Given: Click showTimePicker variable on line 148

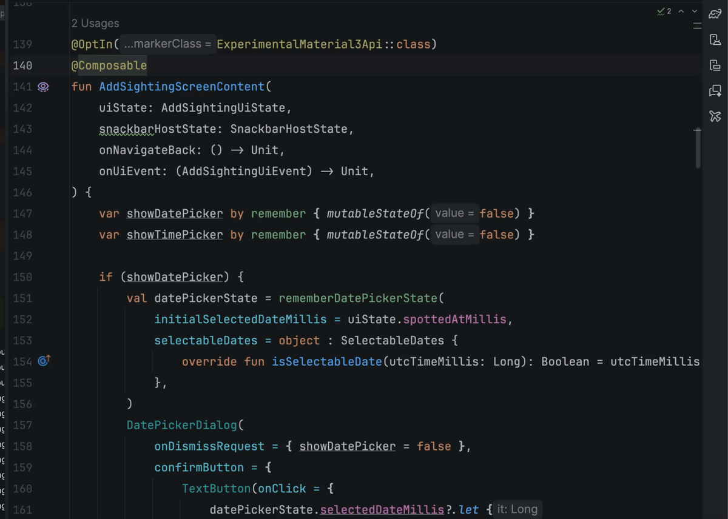Looking at the screenshot, I should pyautogui.click(x=175, y=235).
